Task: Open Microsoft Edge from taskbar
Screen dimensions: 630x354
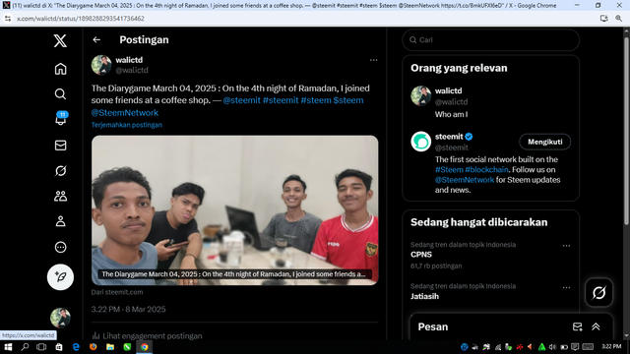Action: 76,347
